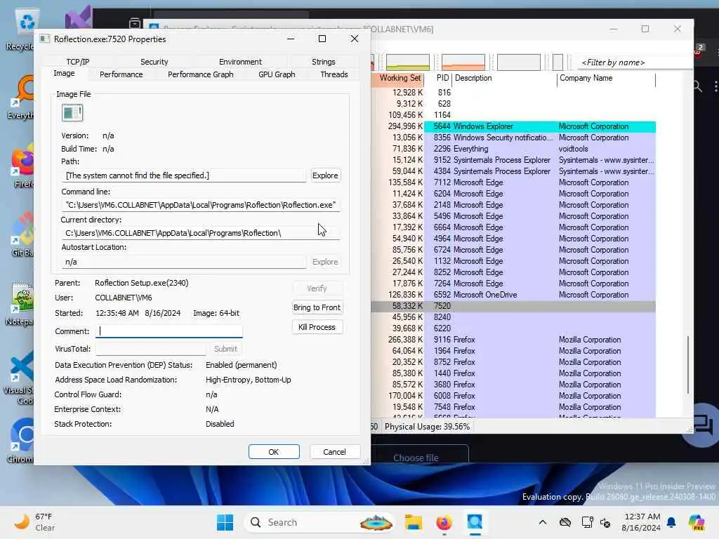Click the notification bell icon

click(671, 522)
